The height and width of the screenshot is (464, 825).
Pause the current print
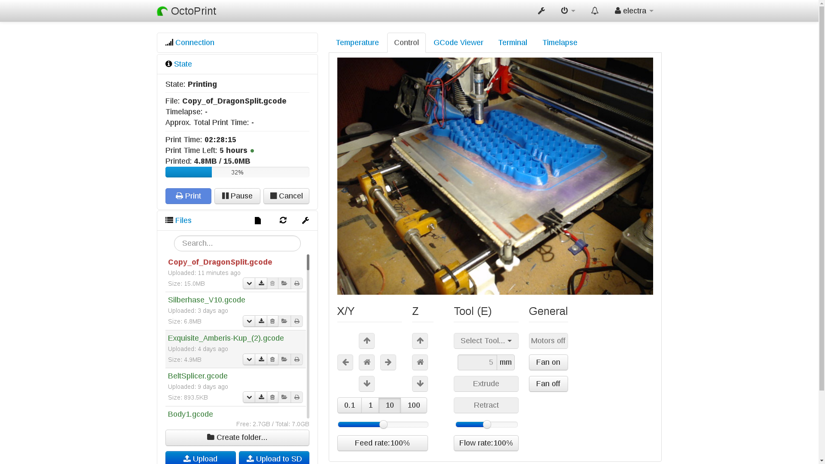point(237,196)
